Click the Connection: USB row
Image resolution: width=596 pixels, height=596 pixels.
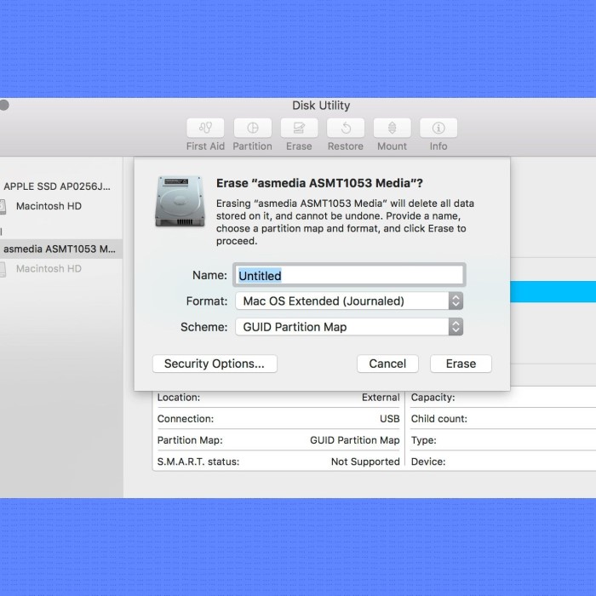pos(278,419)
